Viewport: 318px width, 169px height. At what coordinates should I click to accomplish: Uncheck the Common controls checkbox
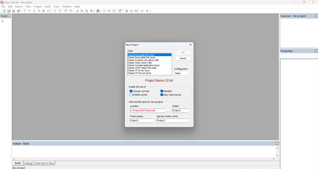coord(131,91)
